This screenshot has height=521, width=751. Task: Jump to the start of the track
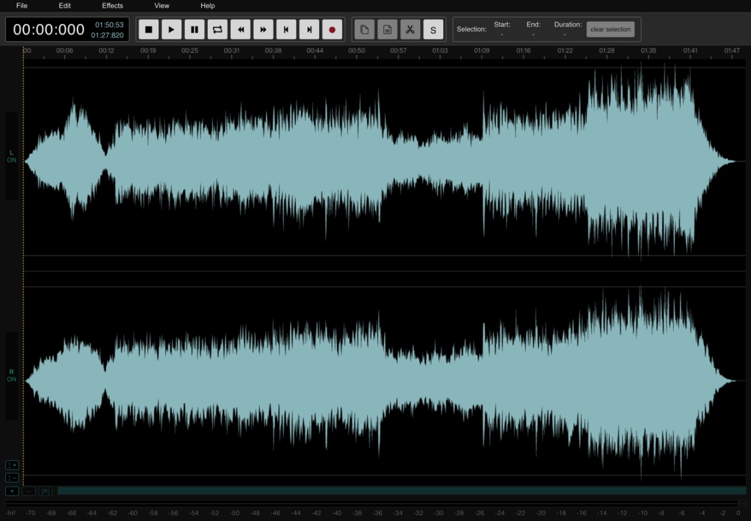click(x=286, y=29)
